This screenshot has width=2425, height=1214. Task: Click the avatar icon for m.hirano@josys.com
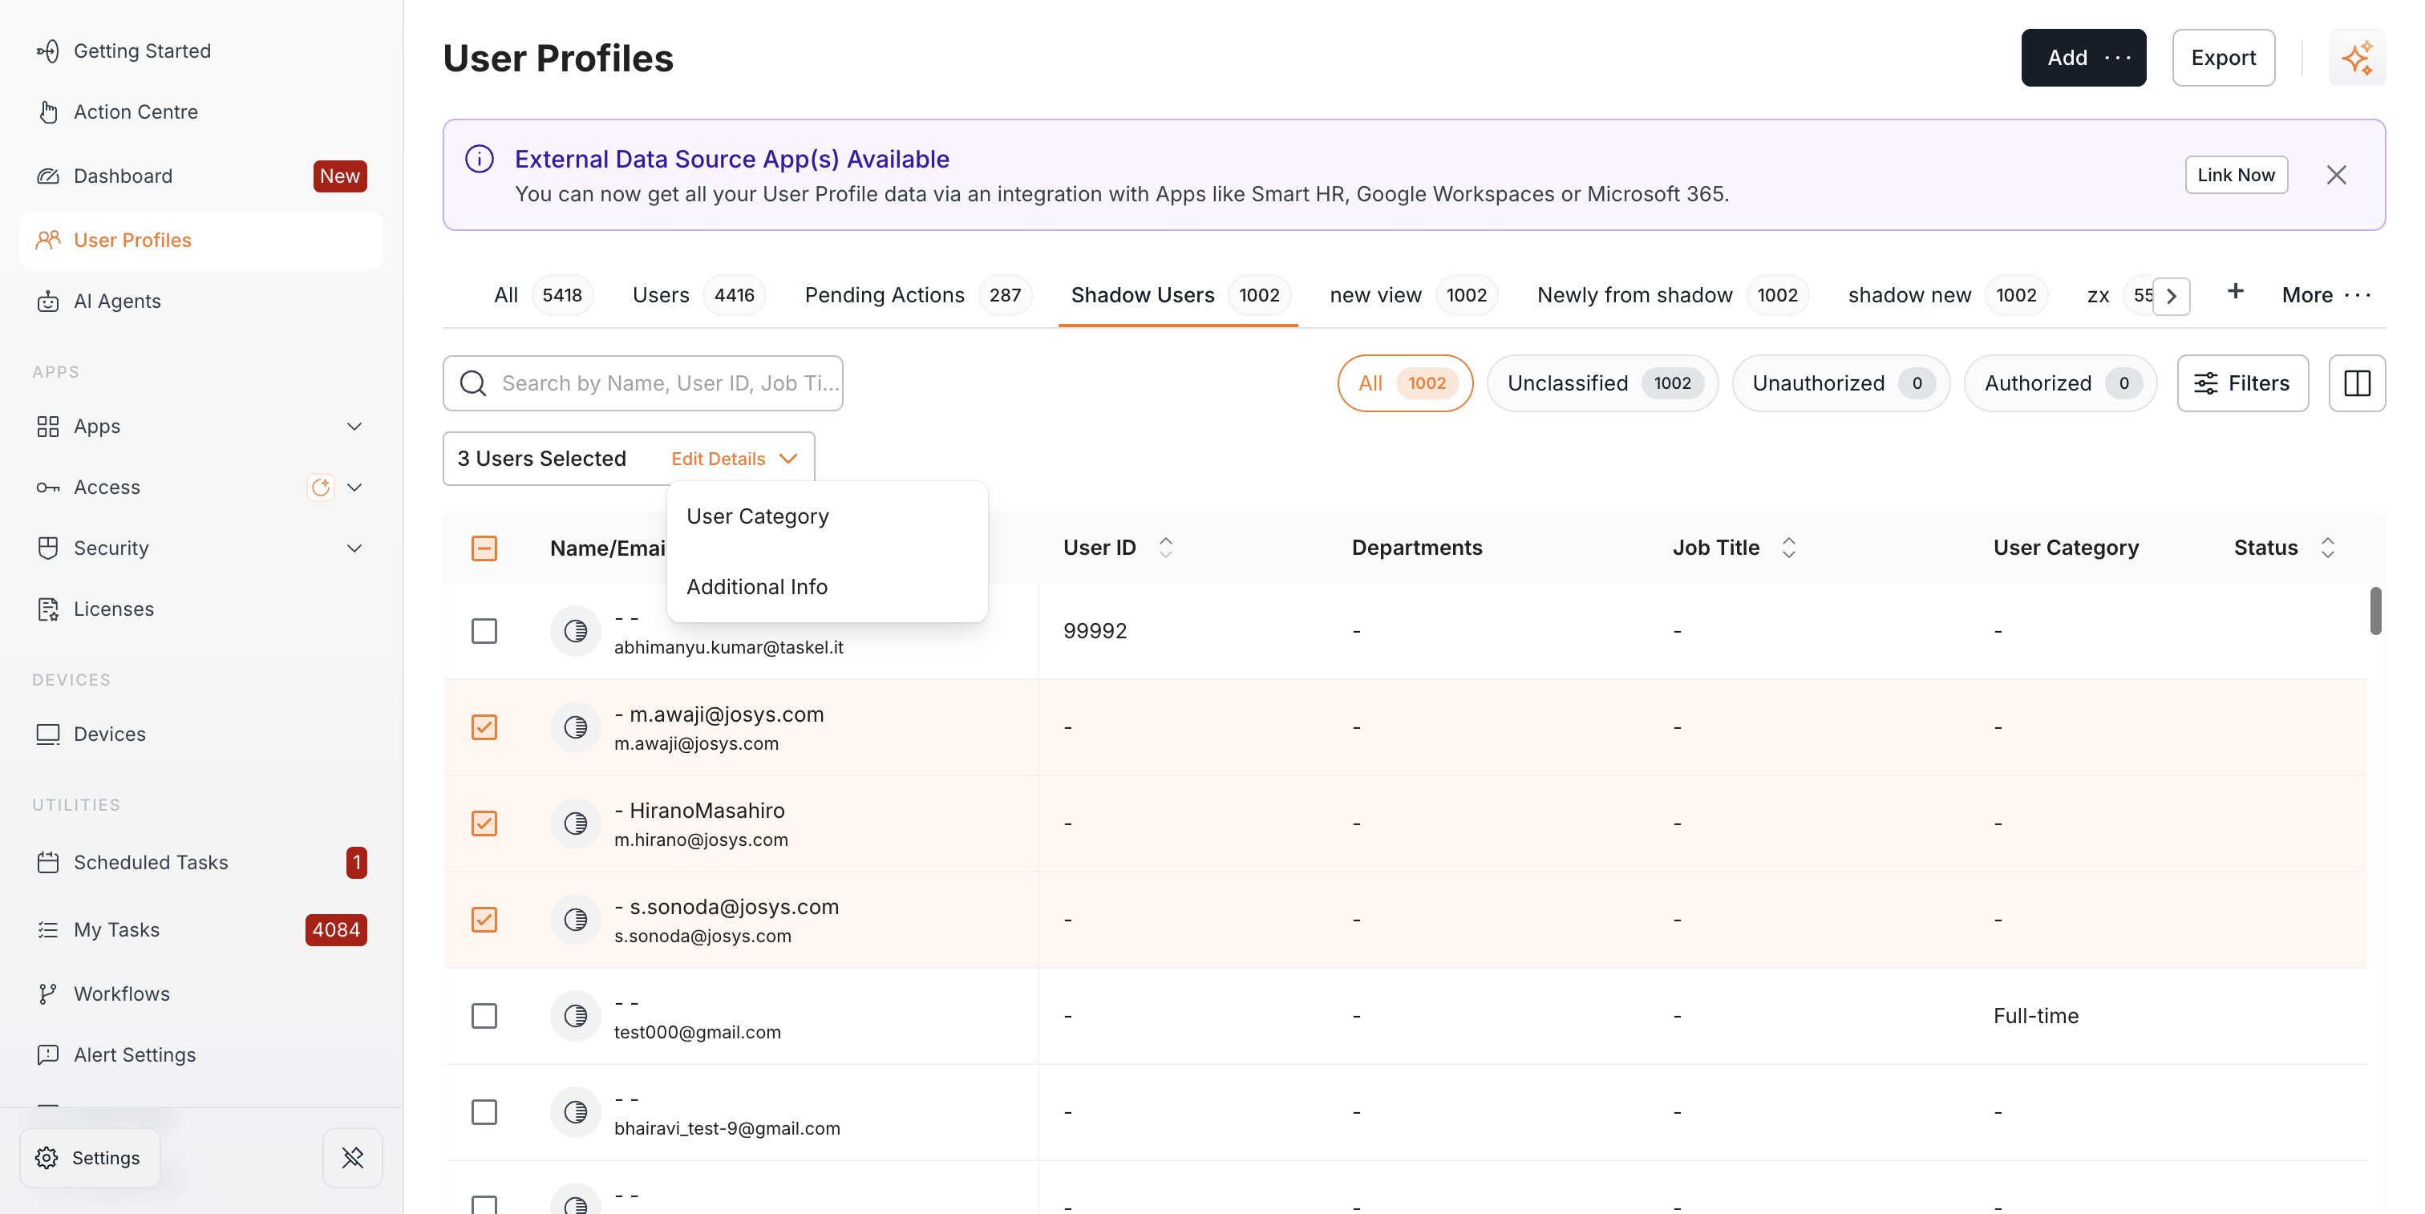(575, 823)
